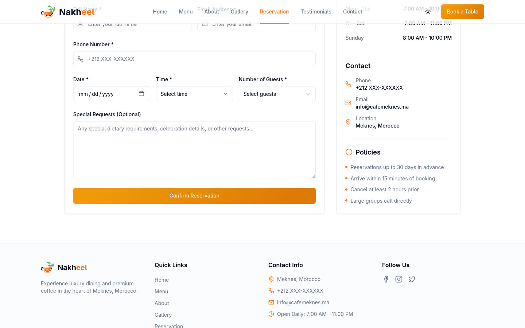Submit with Confirm Reservation button

194,196
